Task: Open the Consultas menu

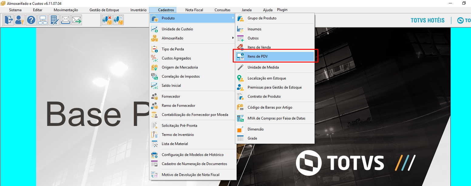Action: (222, 10)
